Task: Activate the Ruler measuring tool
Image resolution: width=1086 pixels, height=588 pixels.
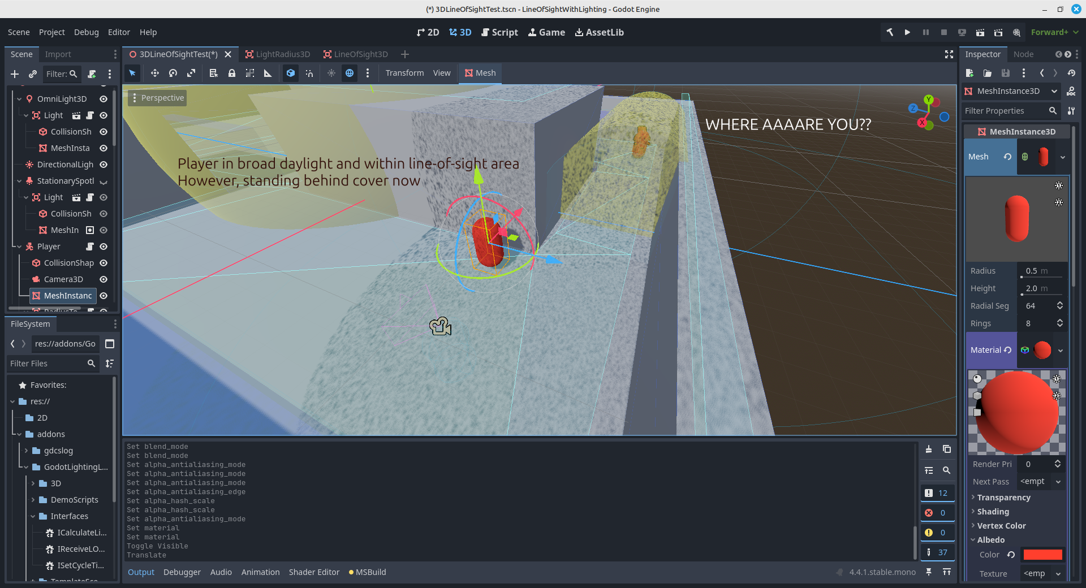Action: pyautogui.click(x=268, y=73)
